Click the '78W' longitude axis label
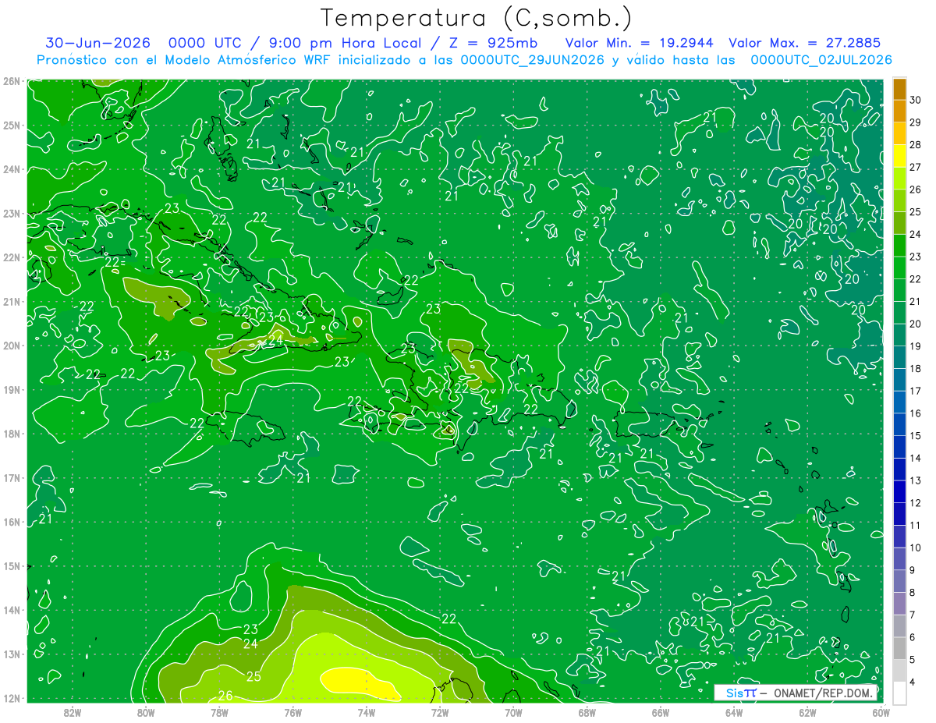Image resolution: width=936 pixels, height=723 pixels. pyautogui.click(x=219, y=711)
